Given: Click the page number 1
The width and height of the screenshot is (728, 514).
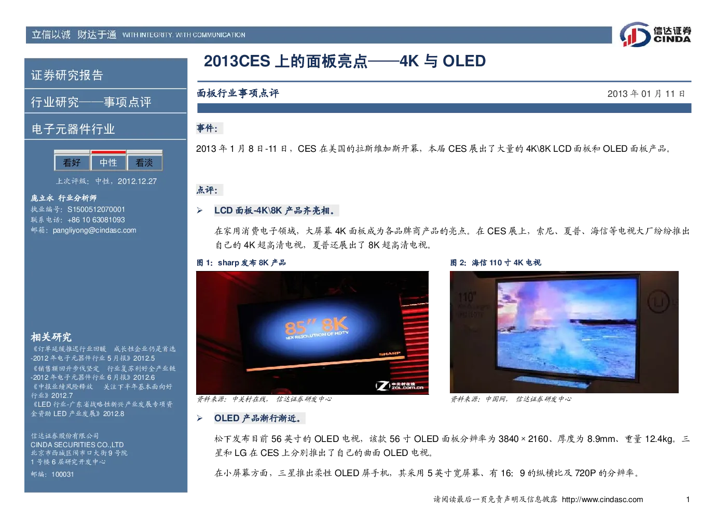Looking at the screenshot, I should (688, 499).
